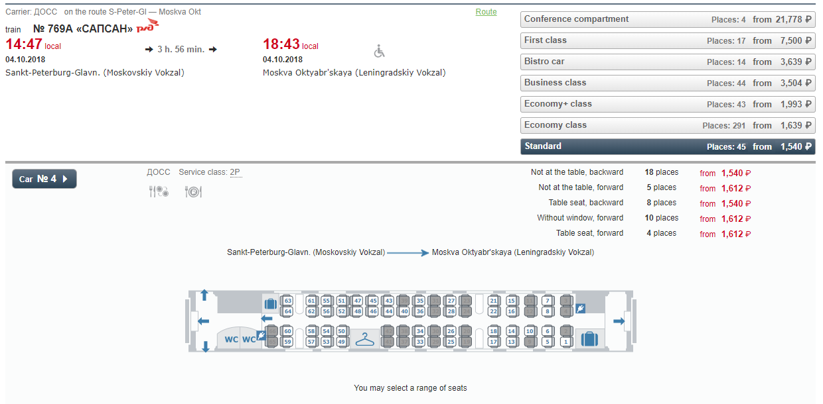Expand the Business class option

(668, 83)
